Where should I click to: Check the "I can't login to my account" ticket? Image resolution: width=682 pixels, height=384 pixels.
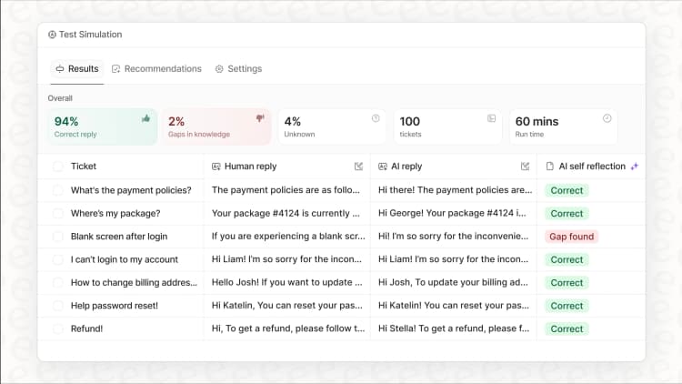(58, 259)
